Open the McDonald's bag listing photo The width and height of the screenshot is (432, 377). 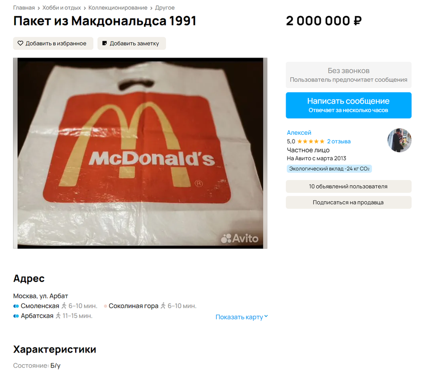[140, 153]
